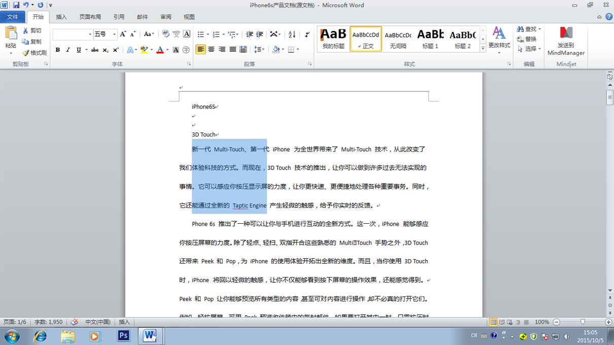Image resolution: width=614 pixels, height=345 pixels.
Task: Switch to the Page Layout (页面布局) tab
Action: (90, 17)
